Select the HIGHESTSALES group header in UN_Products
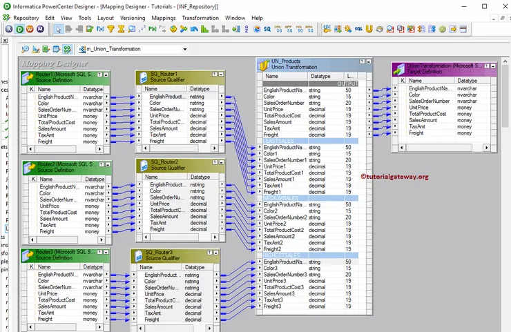The width and height of the screenshot is (511, 332). click(x=311, y=255)
